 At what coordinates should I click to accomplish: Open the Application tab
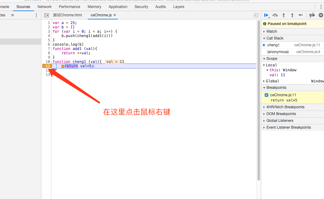118,7
